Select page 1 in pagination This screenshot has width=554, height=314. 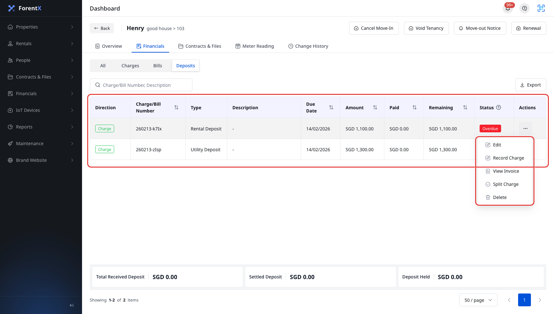pyautogui.click(x=525, y=300)
